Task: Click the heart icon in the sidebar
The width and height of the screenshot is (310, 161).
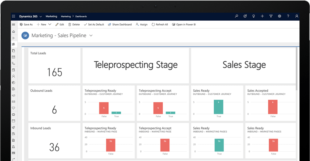Action: pos(14,108)
